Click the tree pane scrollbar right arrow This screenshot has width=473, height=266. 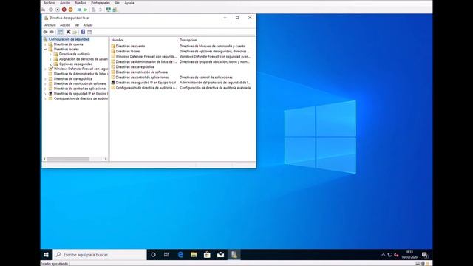(106, 159)
